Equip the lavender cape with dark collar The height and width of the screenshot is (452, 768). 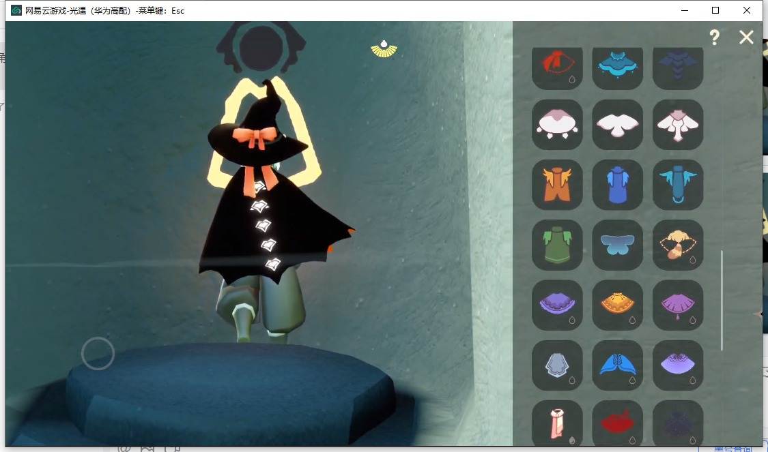678,365
